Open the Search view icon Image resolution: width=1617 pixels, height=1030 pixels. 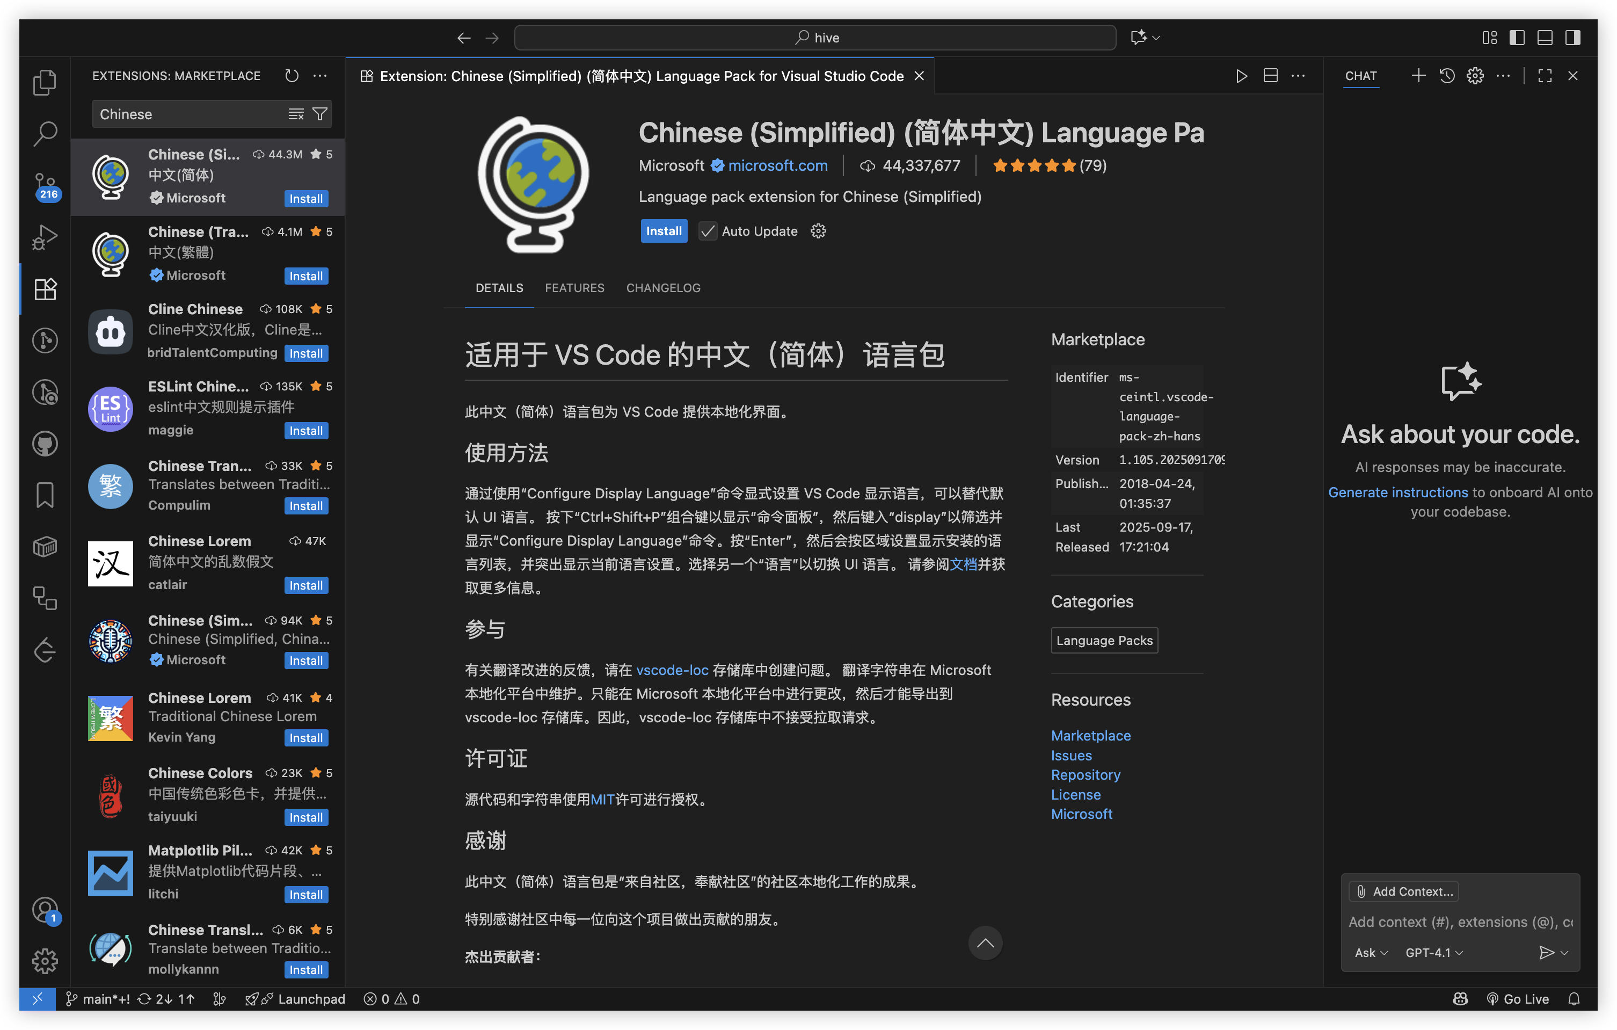(45, 134)
